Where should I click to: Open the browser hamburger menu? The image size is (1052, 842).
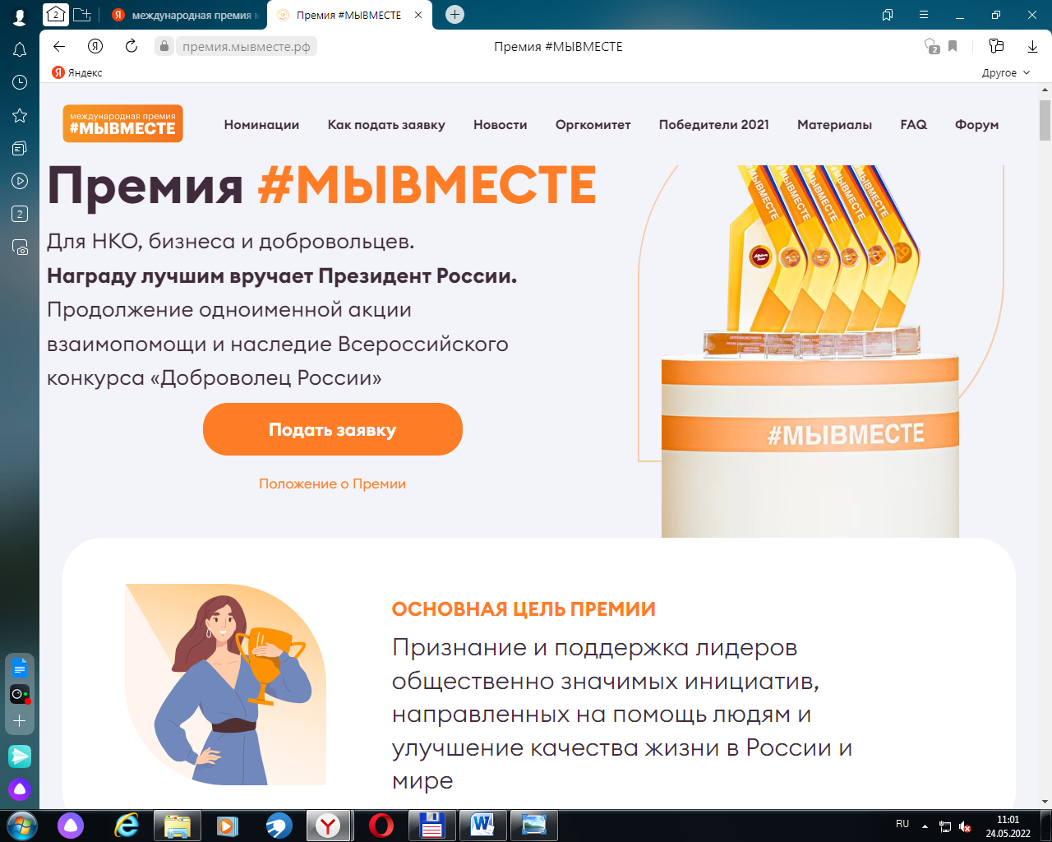pos(924,15)
